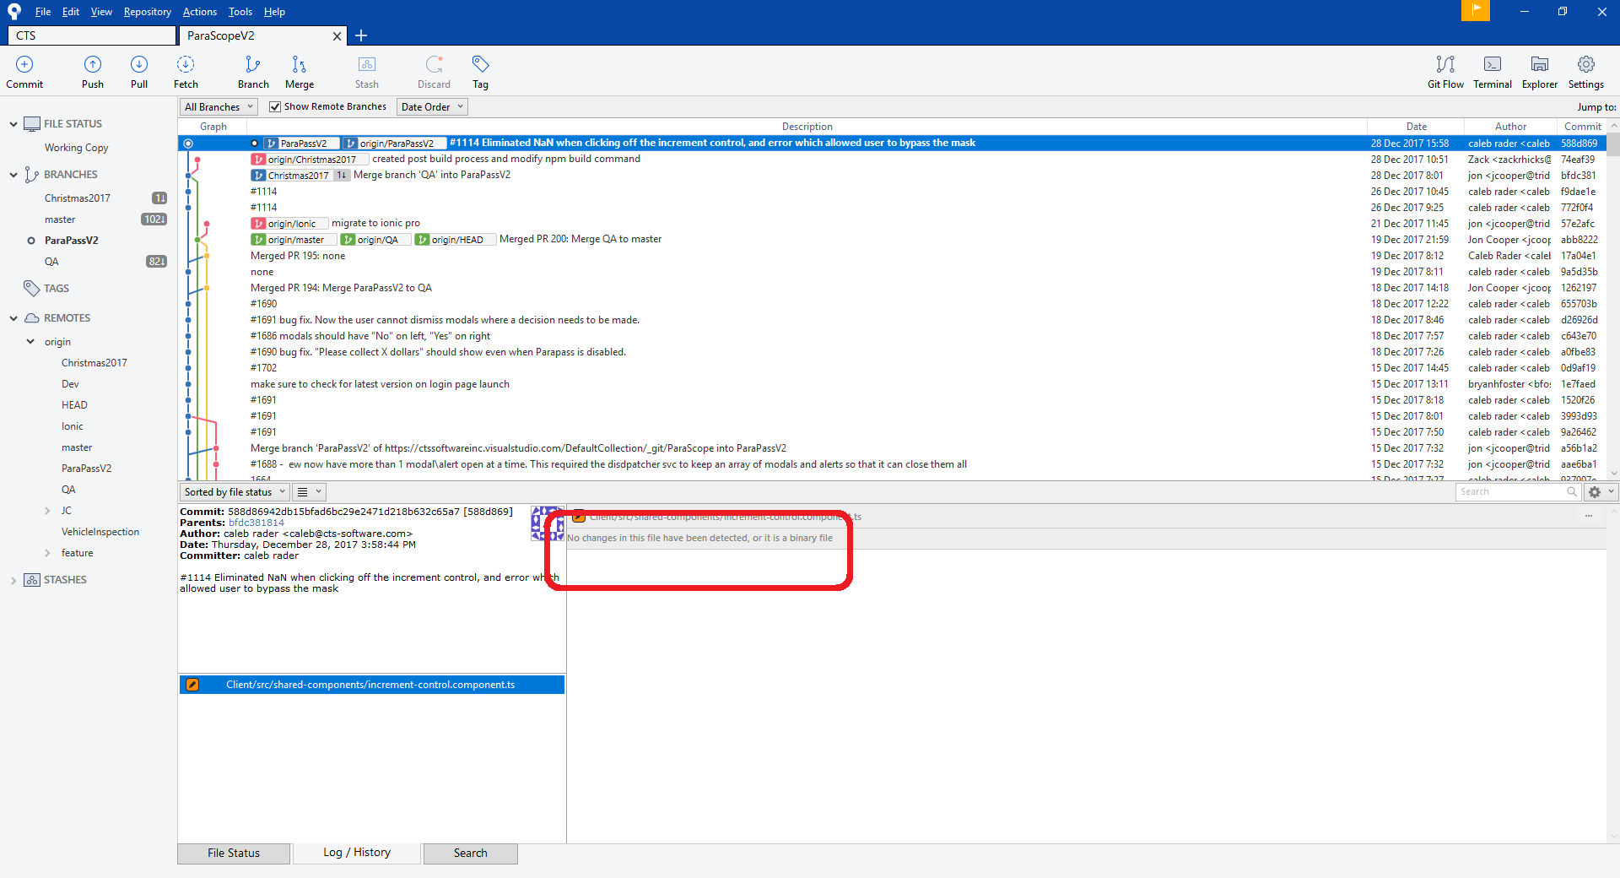Screen dimensions: 1620x878
Task: Launch the Terminal from toolbar
Action: point(1493,73)
